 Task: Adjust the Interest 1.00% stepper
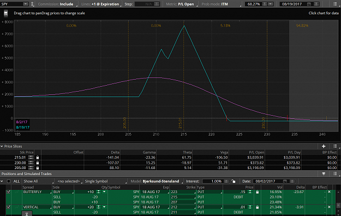(226, 181)
